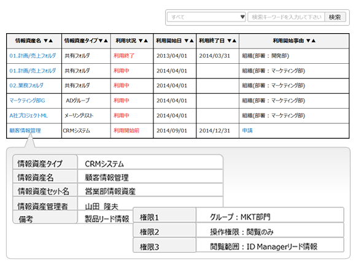Viewport: 356px width, 270px height.
Task: Select the 権限3 閲覧範囲 row
Action: pos(238,245)
